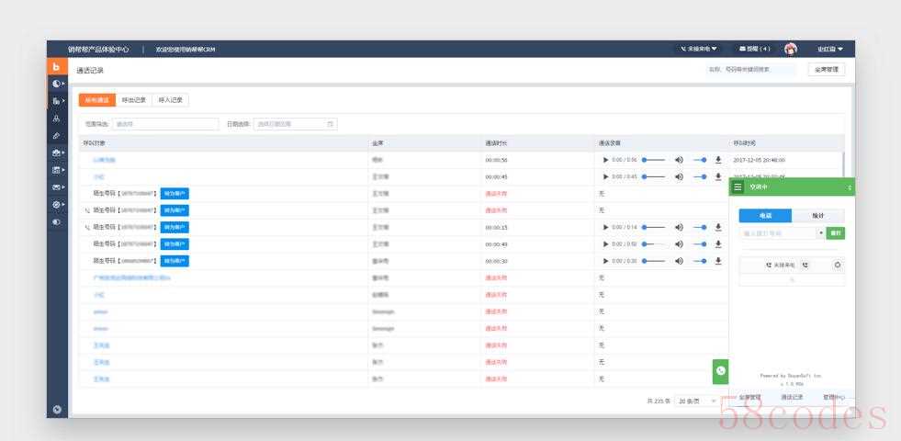901x441 pixels.
Task: Click the 范围筛选 filter input field
Action: (165, 124)
